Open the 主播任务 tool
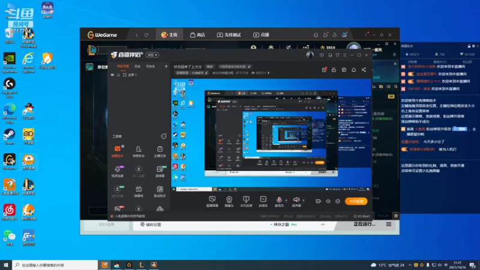 point(160,152)
